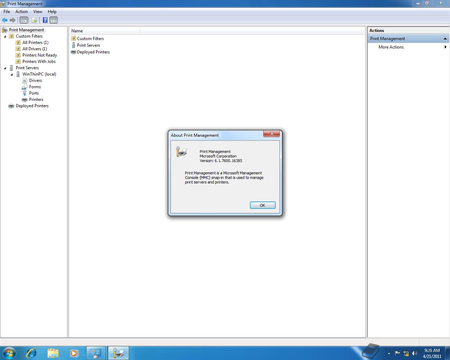Click the blue Help question-mark icon
Viewport: 450px width, 360px height.
pos(45,20)
